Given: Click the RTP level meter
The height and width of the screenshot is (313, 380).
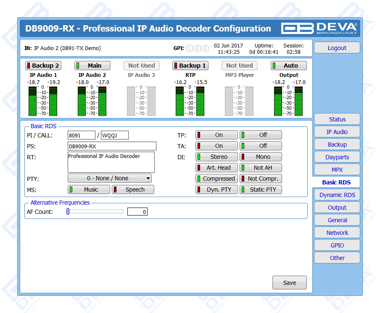Looking at the screenshot, I should (190, 101).
